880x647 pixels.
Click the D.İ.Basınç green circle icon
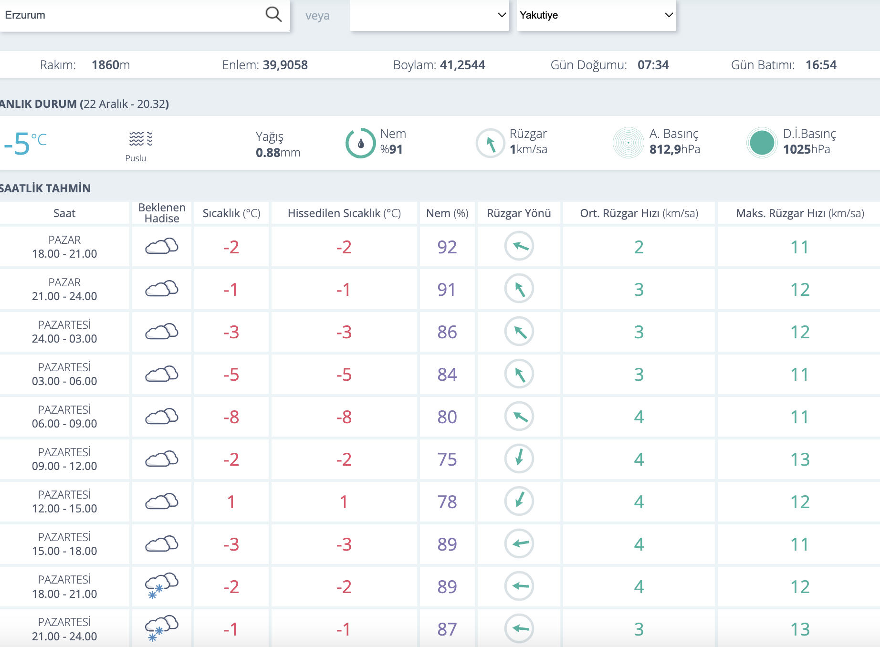point(762,143)
